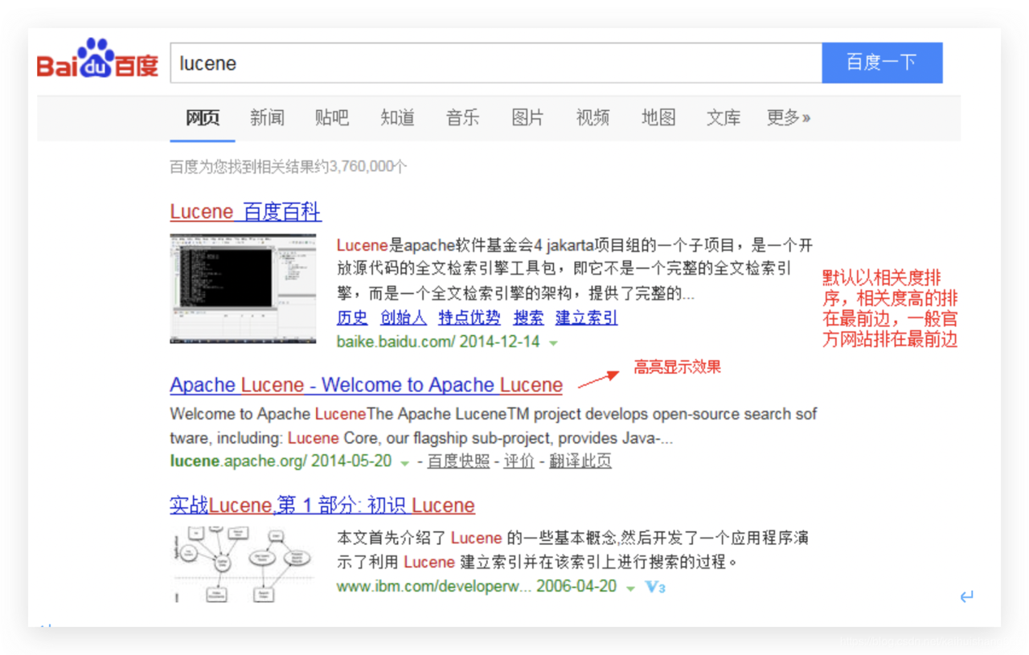
Task: Open the 贴吧 tab
Action: click(332, 118)
